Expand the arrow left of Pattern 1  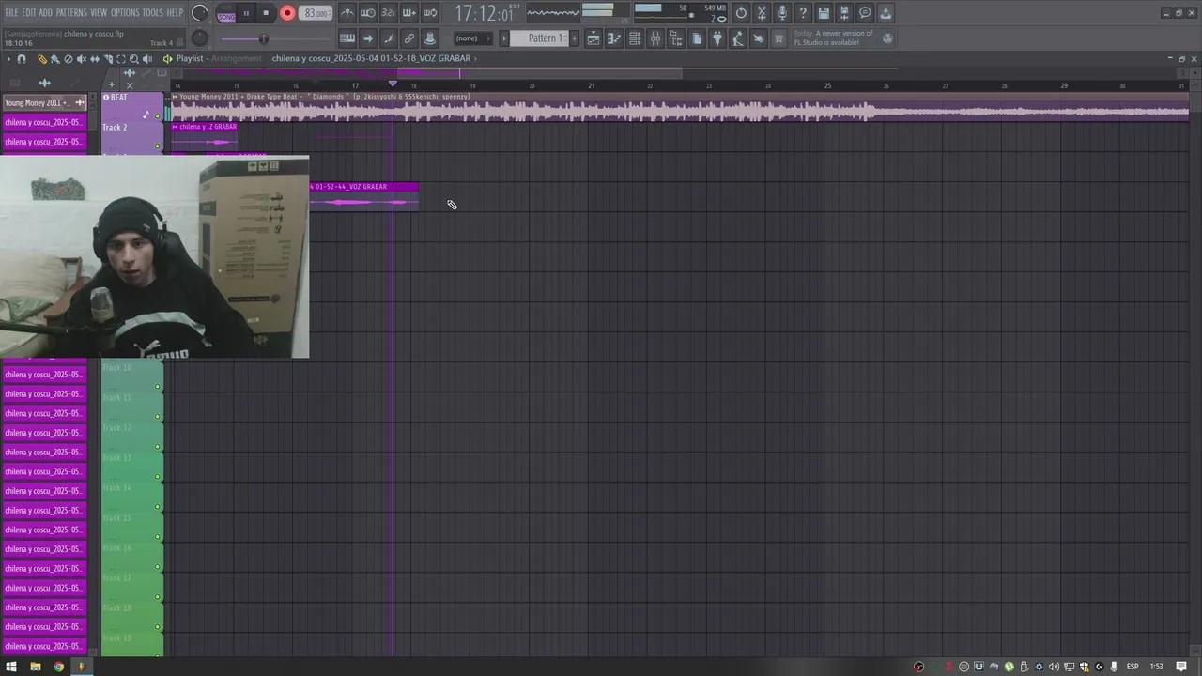(x=504, y=38)
